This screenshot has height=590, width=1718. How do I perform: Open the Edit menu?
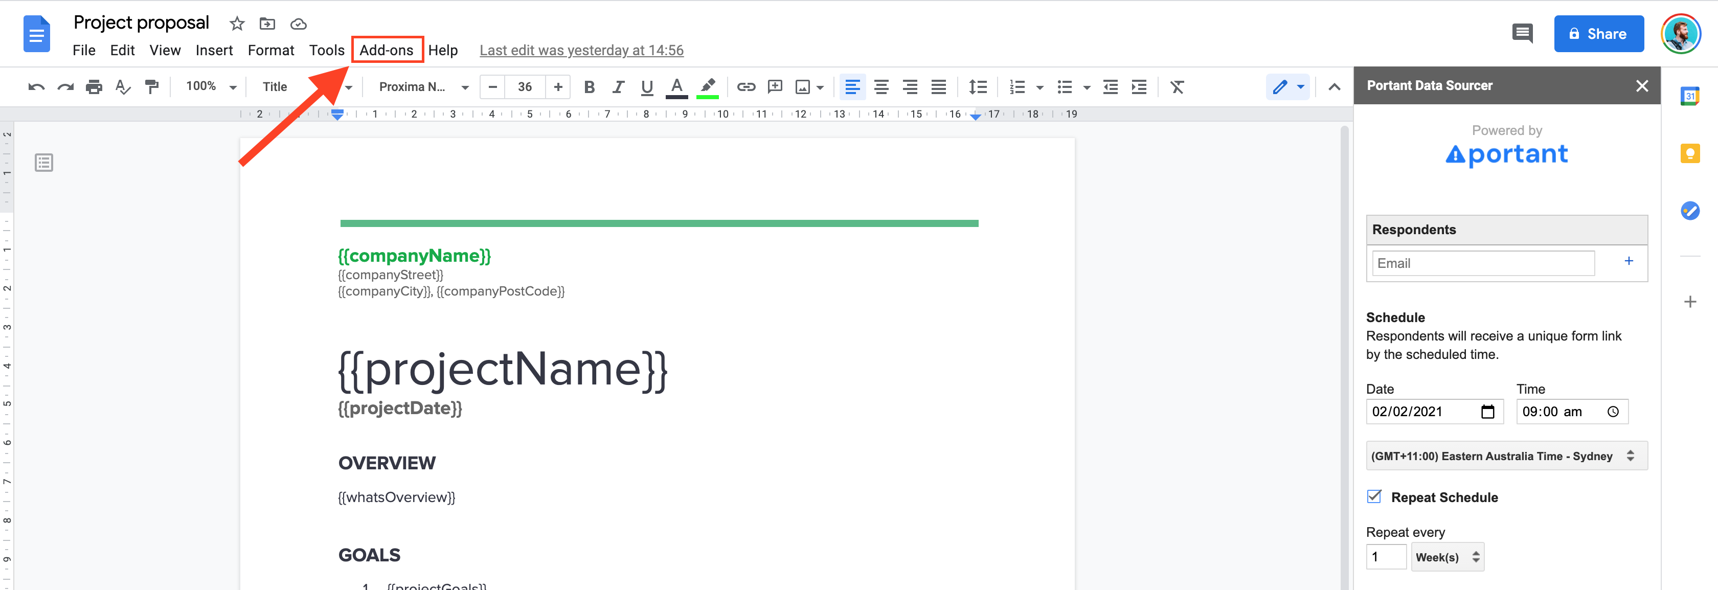[122, 50]
